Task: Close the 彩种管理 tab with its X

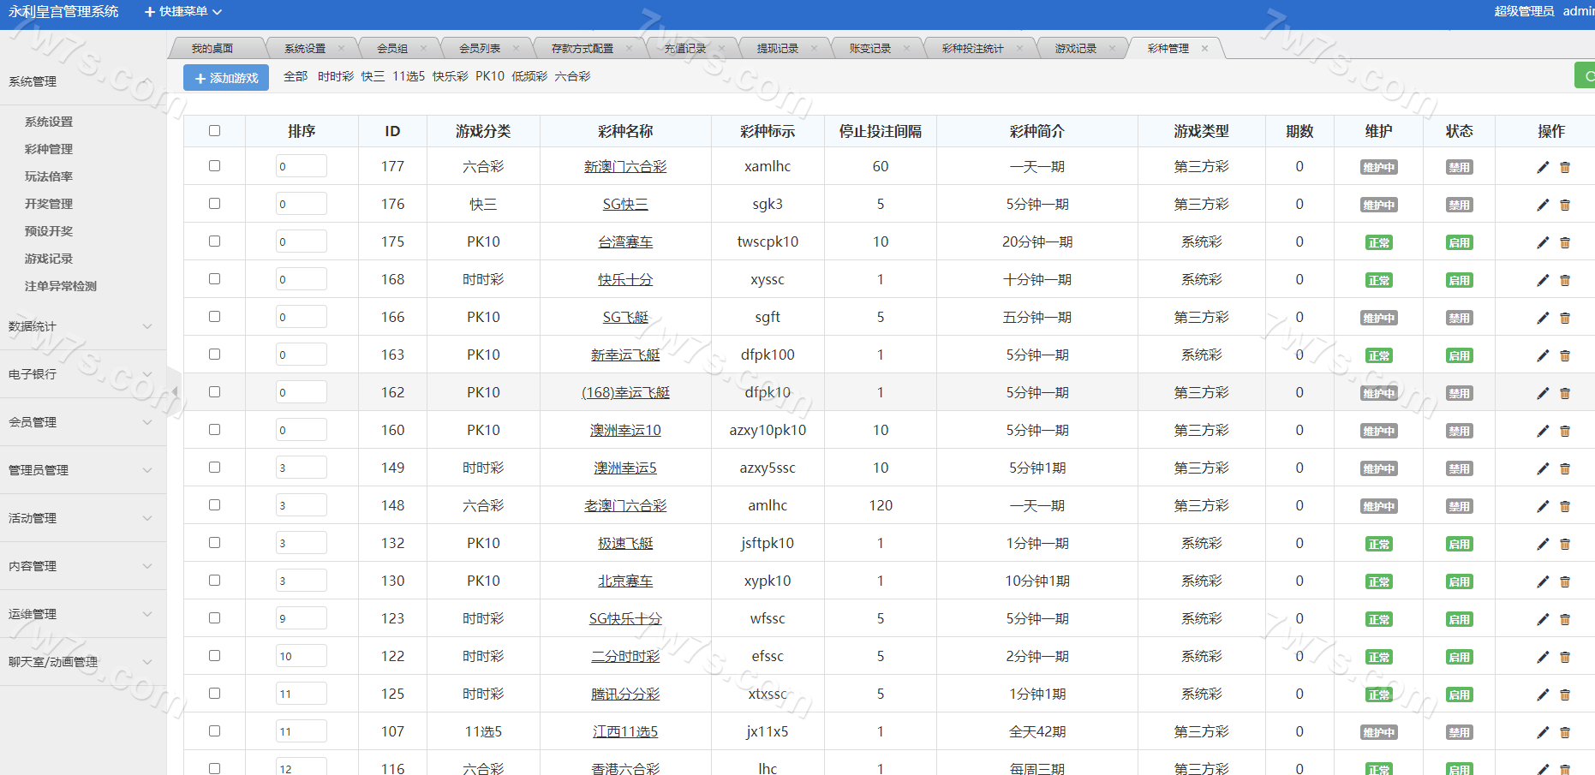Action: point(1204,49)
